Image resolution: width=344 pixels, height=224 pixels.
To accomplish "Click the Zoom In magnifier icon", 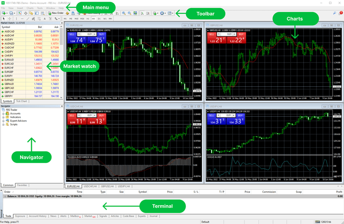I will point(124,13).
